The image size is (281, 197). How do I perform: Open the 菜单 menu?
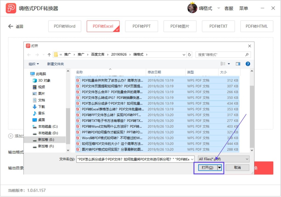pos(244,8)
